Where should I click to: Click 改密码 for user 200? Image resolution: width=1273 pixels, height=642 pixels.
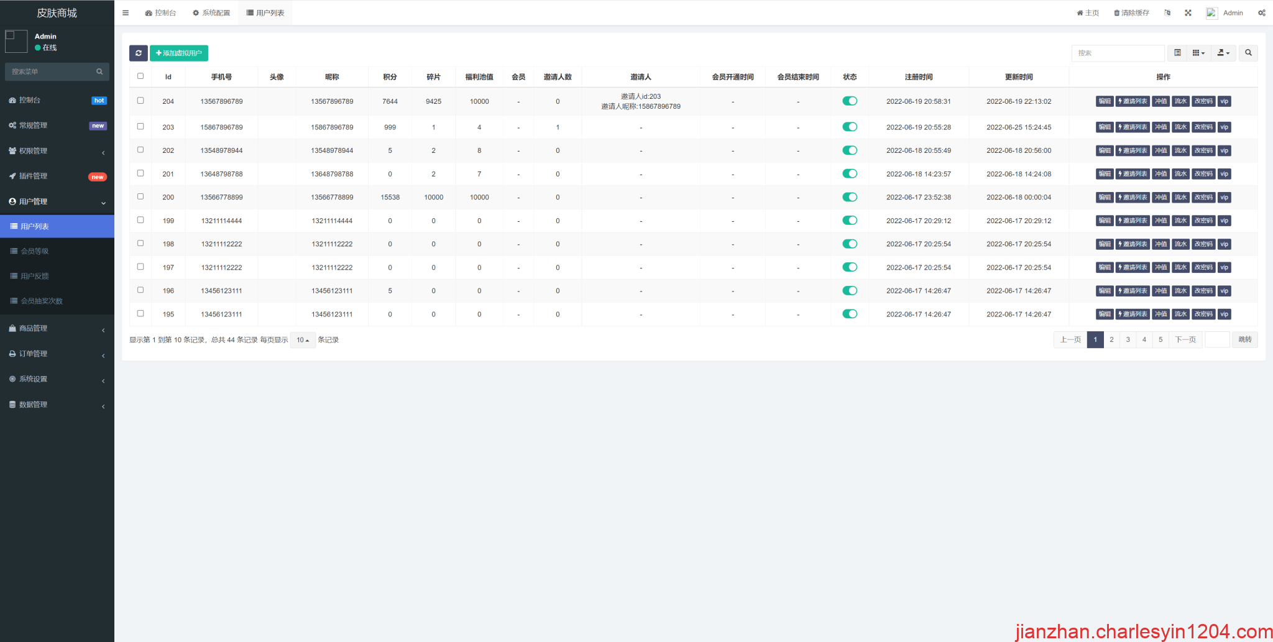pyautogui.click(x=1203, y=198)
